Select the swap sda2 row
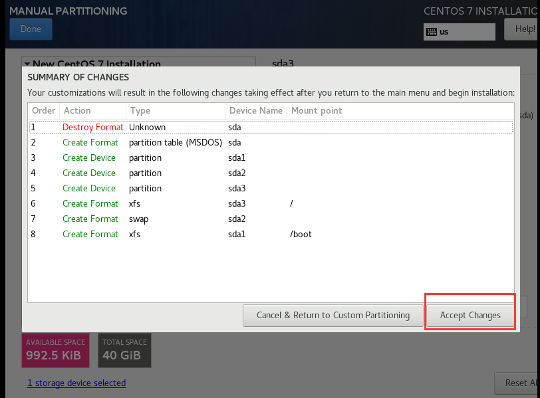The image size is (540, 398). point(271,219)
